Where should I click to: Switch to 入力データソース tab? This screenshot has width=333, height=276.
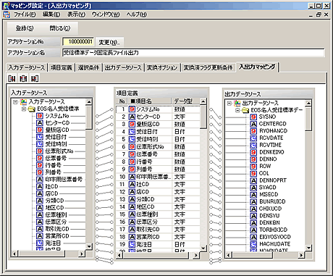pos(27,68)
